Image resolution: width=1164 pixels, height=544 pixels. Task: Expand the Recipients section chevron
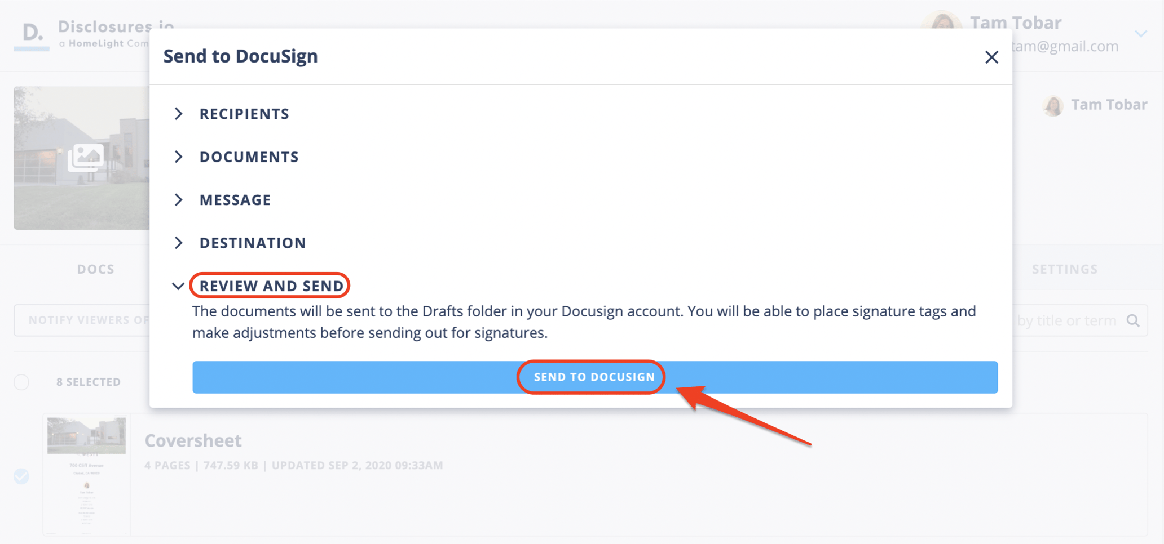179,114
